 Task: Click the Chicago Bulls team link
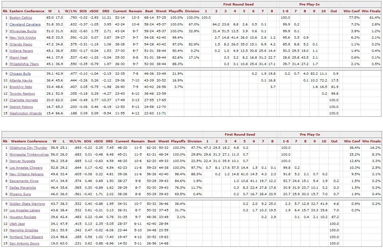click(20, 74)
